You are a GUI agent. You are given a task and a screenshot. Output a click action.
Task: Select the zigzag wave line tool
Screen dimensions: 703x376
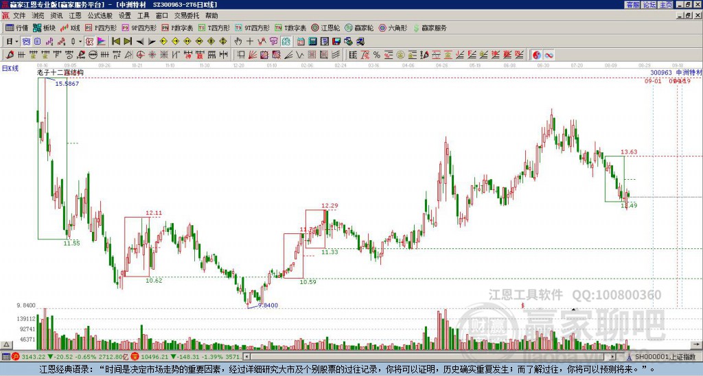300,55
